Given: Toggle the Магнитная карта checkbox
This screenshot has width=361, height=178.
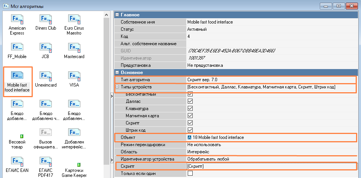Looking at the screenshot, I should coord(190,116).
